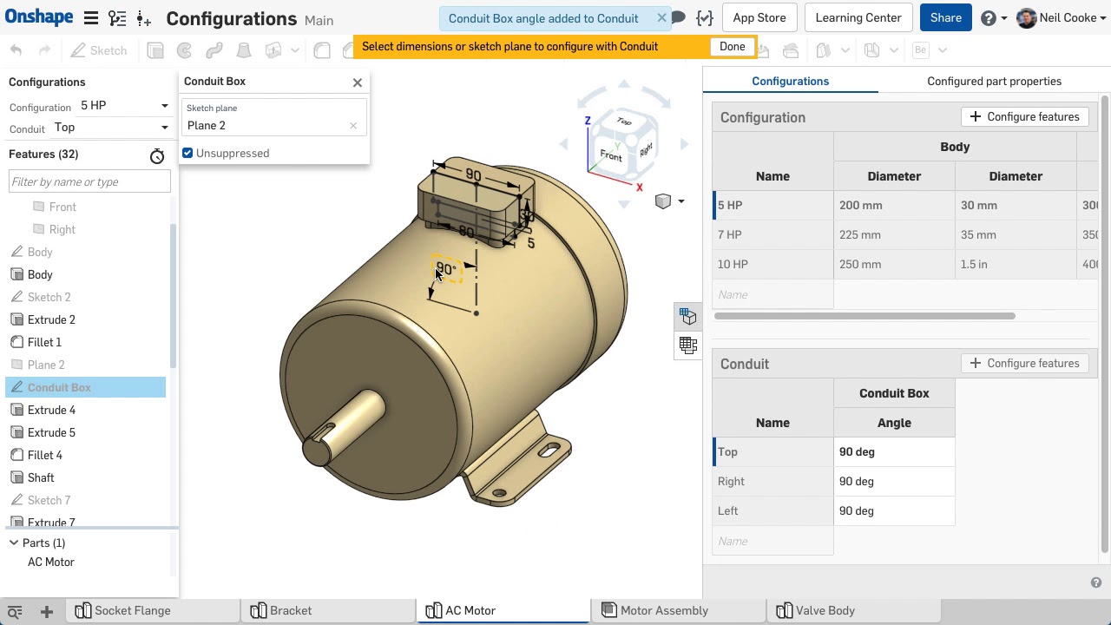This screenshot has height=625, width=1111.
Task: Select the Fillet 1 feature
Action: [44, 342]
